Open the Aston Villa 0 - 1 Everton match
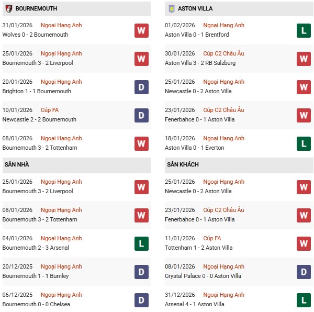Screen dimensions: 314x312 pyautogui.click(x=194, y=148)
